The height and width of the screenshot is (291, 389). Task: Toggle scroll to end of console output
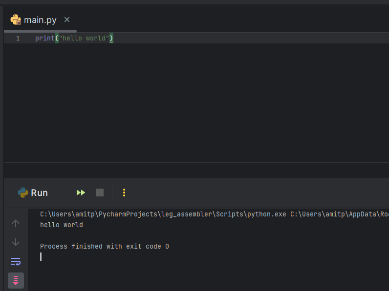[x=16, y=280]
